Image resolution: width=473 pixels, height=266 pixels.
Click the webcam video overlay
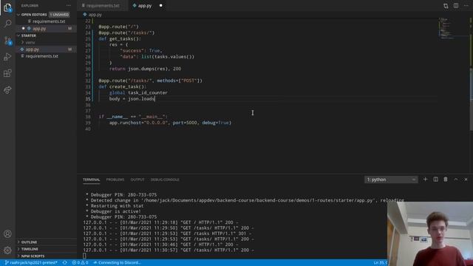(x=430, y=233)
